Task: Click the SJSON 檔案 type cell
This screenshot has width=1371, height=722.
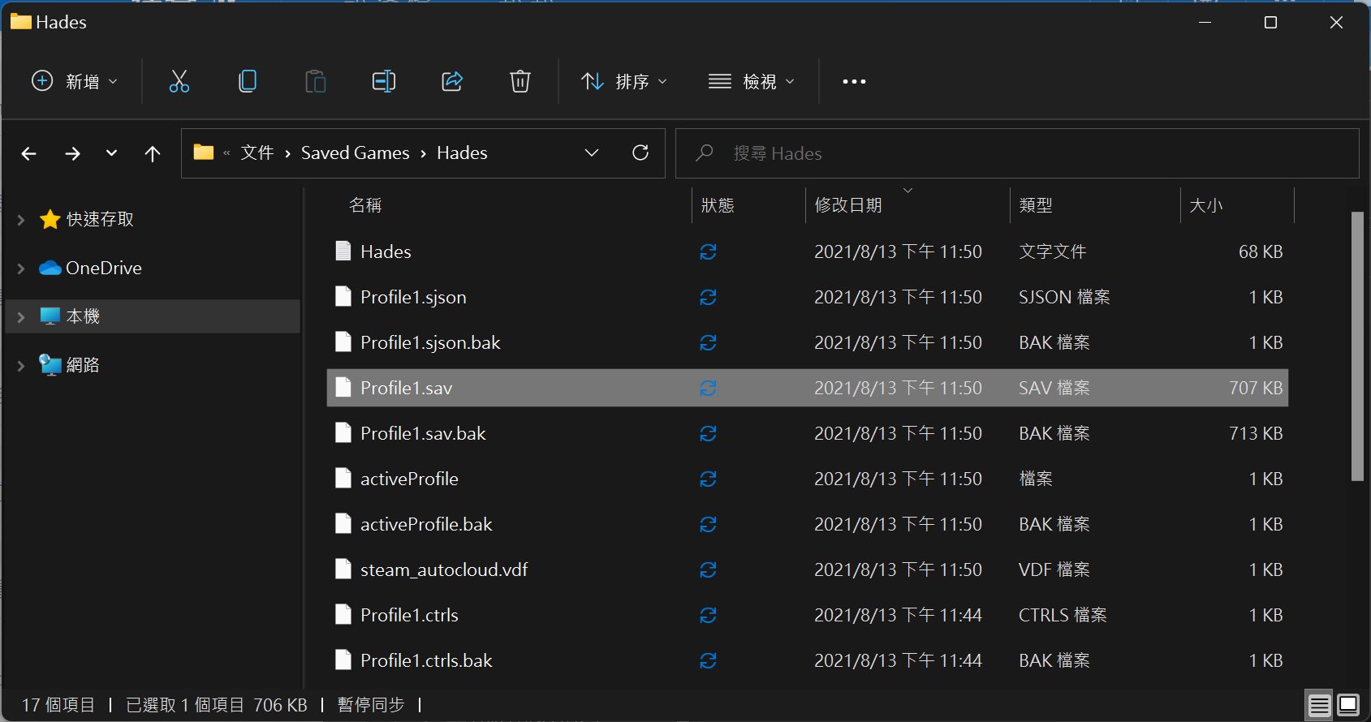Action: point(1064,297)
